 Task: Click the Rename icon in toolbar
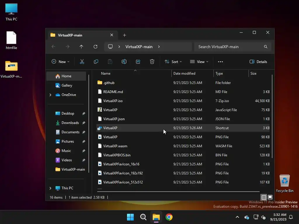pos(124,62)
